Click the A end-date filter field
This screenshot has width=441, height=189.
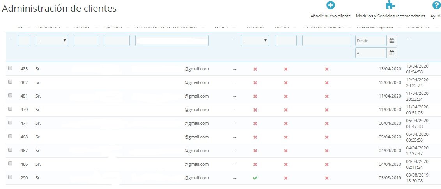pyautogui.click(x=371, y=53)
